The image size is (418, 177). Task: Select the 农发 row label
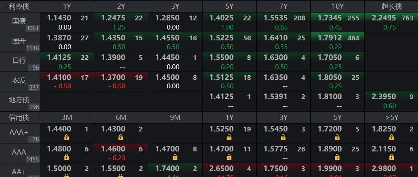[x=20, y=81]
